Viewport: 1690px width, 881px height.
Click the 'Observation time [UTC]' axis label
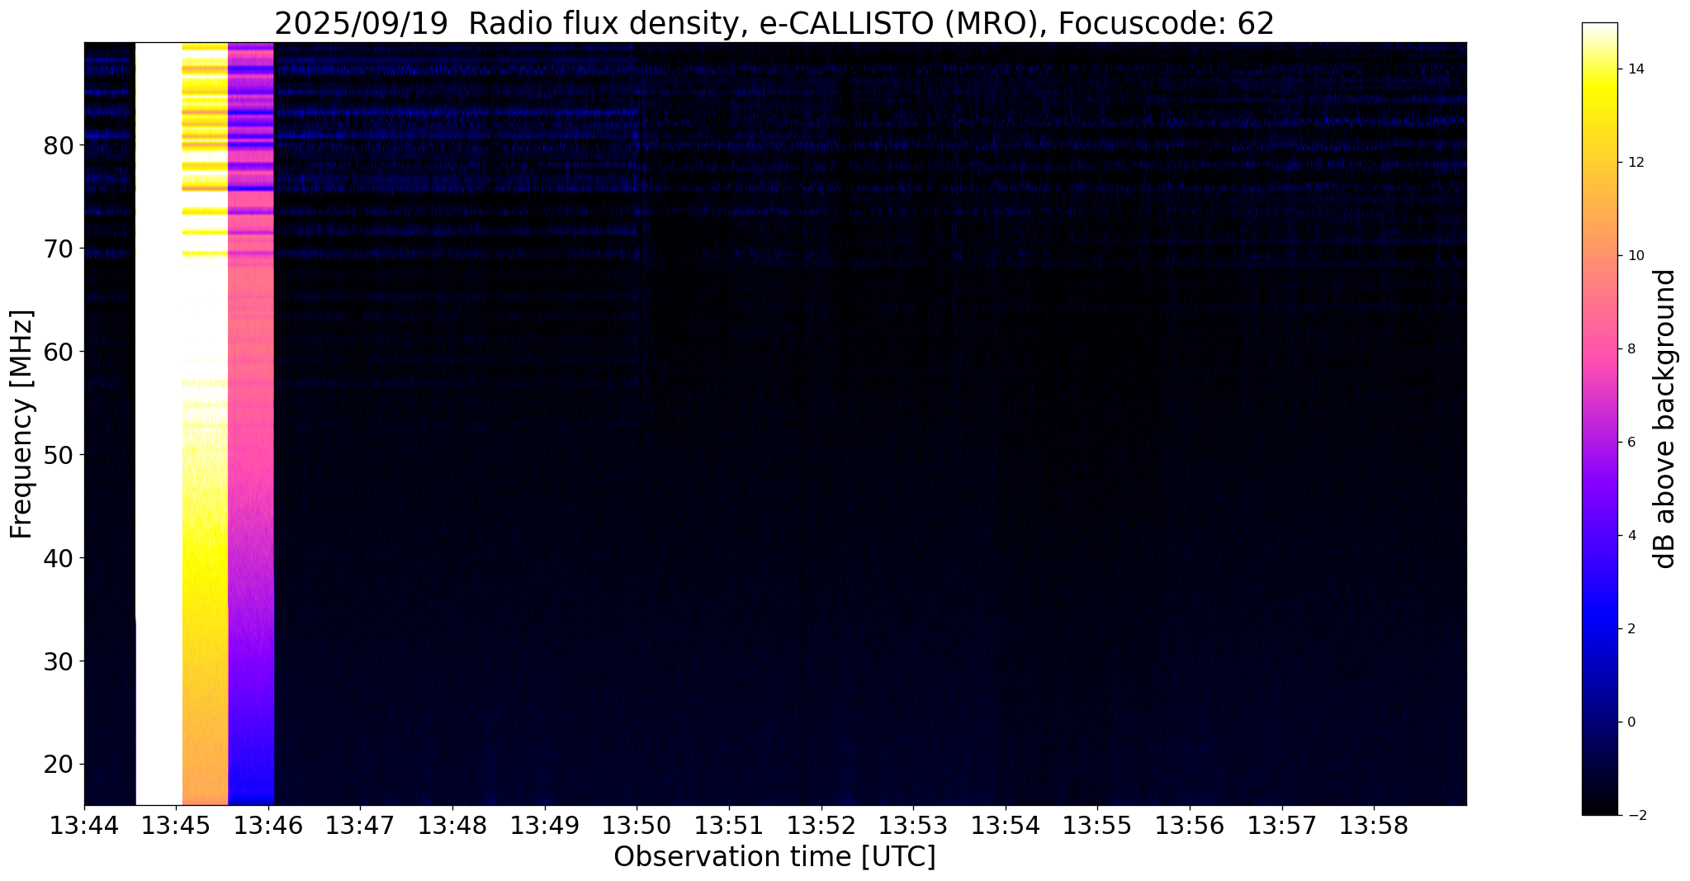pos(774,857)
